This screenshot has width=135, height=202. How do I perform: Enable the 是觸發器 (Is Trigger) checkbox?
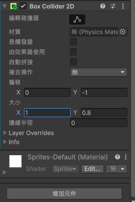pyautogui.click(x=73, y=42)
